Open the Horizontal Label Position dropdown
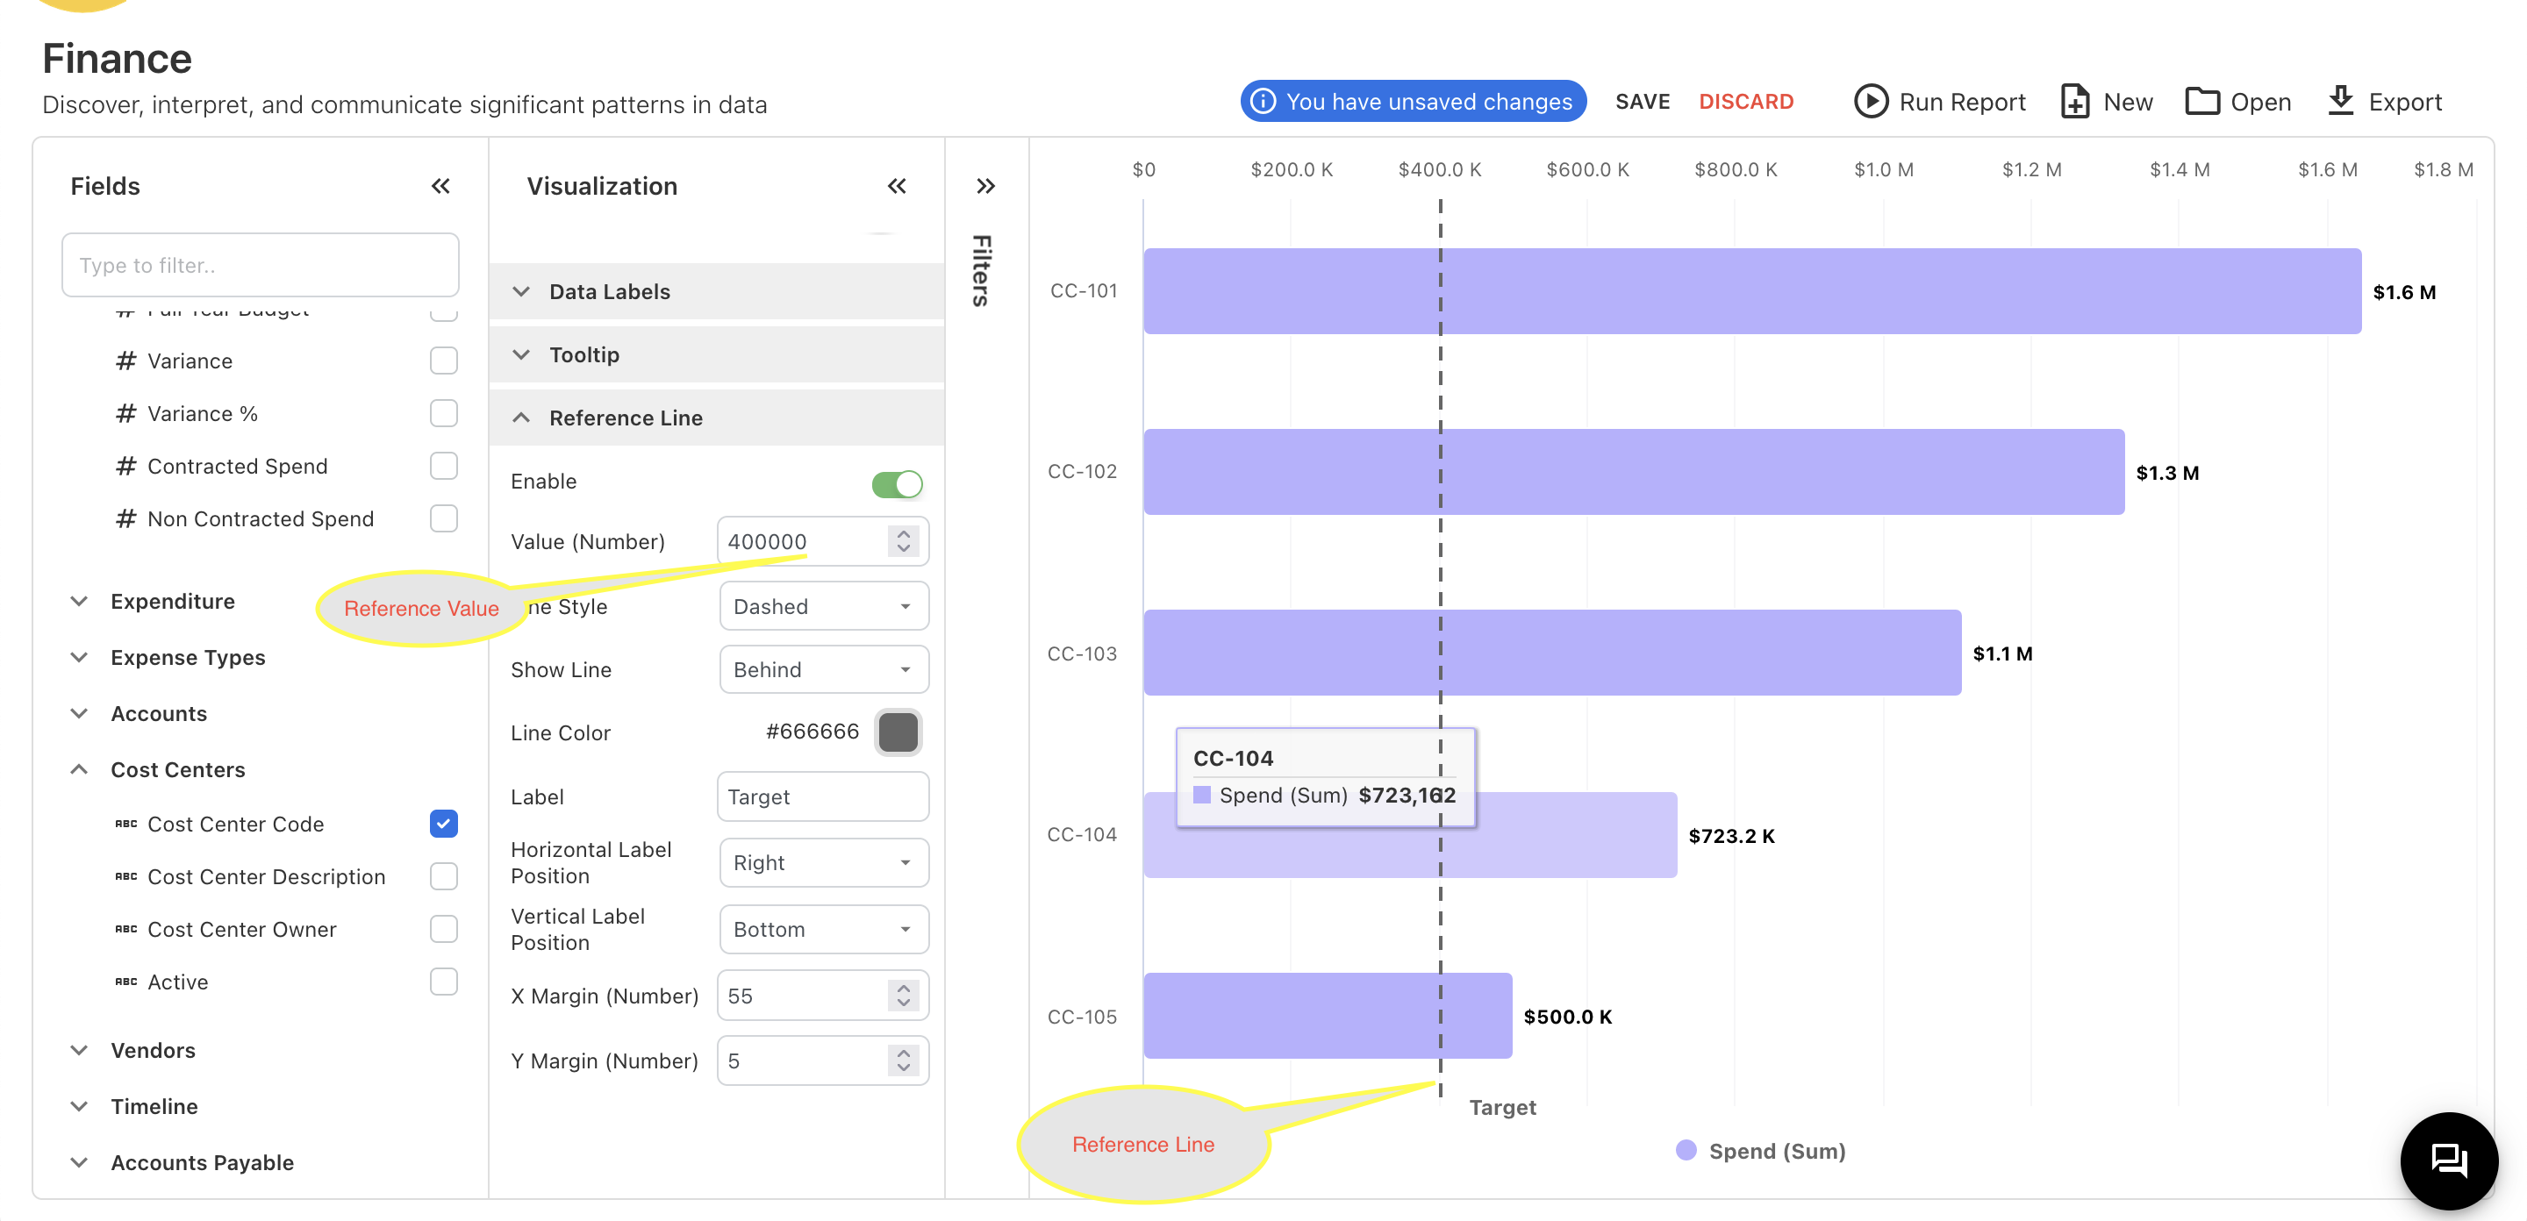 tap(823, 863)
